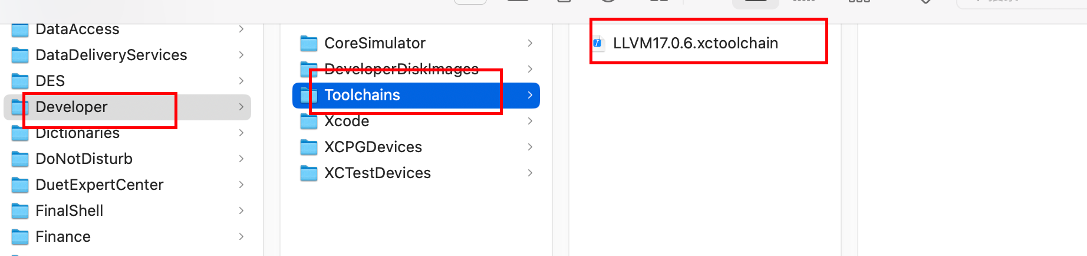This screenshot has width=1087, height=256.
Task: Select the LLVM17.0.6.xctoolchain file icon
Action: pyautogui.click(x=598, y=43)
